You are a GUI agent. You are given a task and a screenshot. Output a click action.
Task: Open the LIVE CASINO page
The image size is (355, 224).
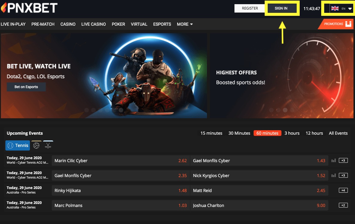tap(94, 24)
